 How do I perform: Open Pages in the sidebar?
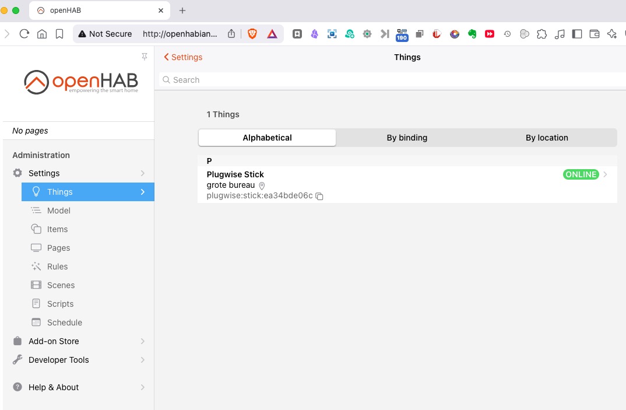[x=88, y=248]
